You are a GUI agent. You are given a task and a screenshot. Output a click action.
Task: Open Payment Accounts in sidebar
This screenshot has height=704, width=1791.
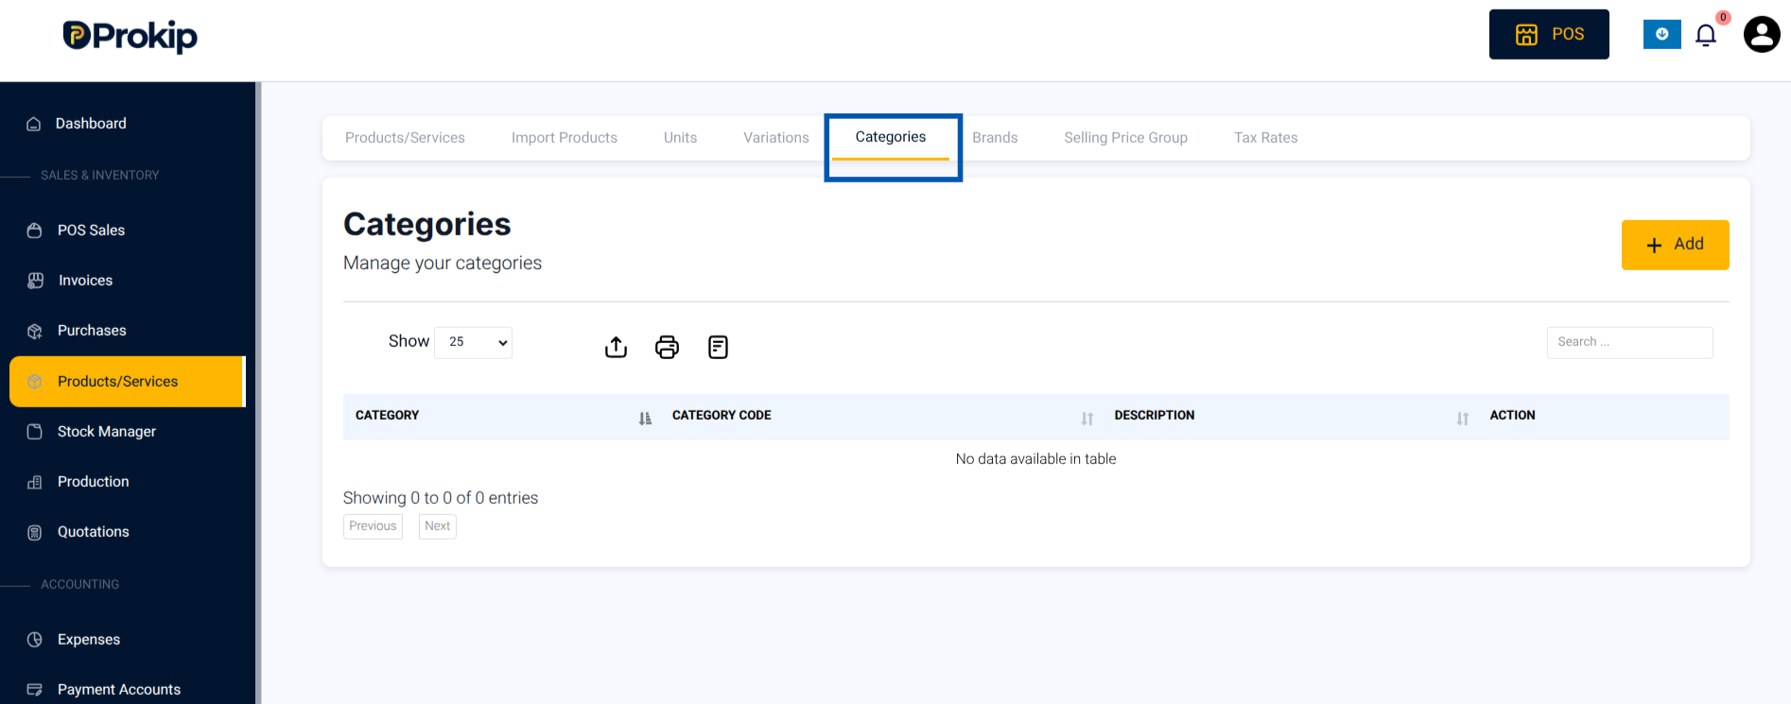pyautogui.click(x=119, y=690)
